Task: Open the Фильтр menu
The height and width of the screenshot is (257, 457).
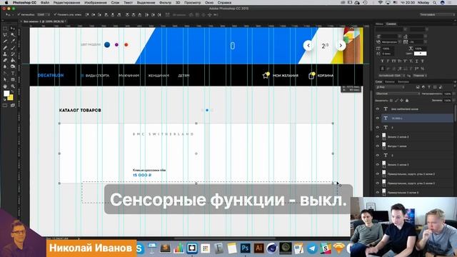Action: pos(165,2)
